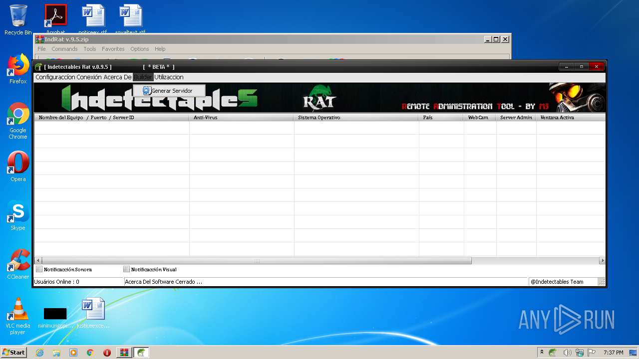Click the Show desktop icon beside the clock
This screenshot has height=359, width=639.
(x=633, y=353)
